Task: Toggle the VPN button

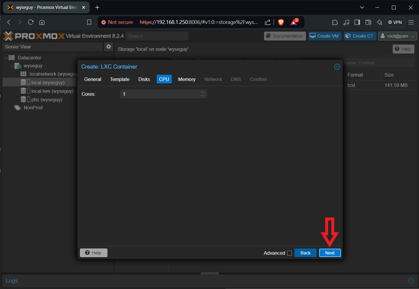Action: pyautogui.click(x=395, y=22)
